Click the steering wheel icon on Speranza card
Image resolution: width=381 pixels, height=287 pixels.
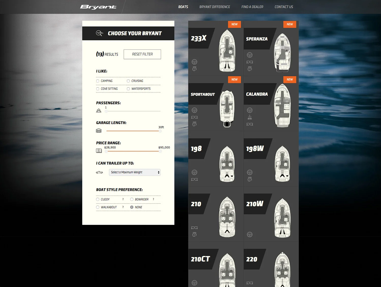(x=250, y=55)
